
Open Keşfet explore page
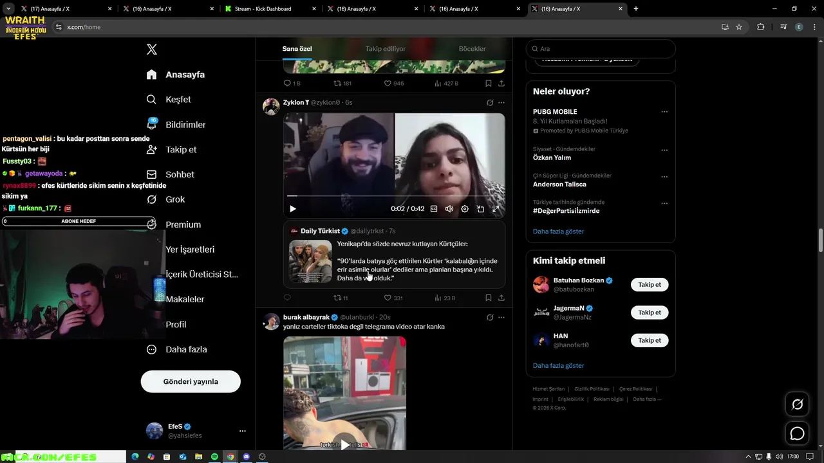click(x=169, y=100)
